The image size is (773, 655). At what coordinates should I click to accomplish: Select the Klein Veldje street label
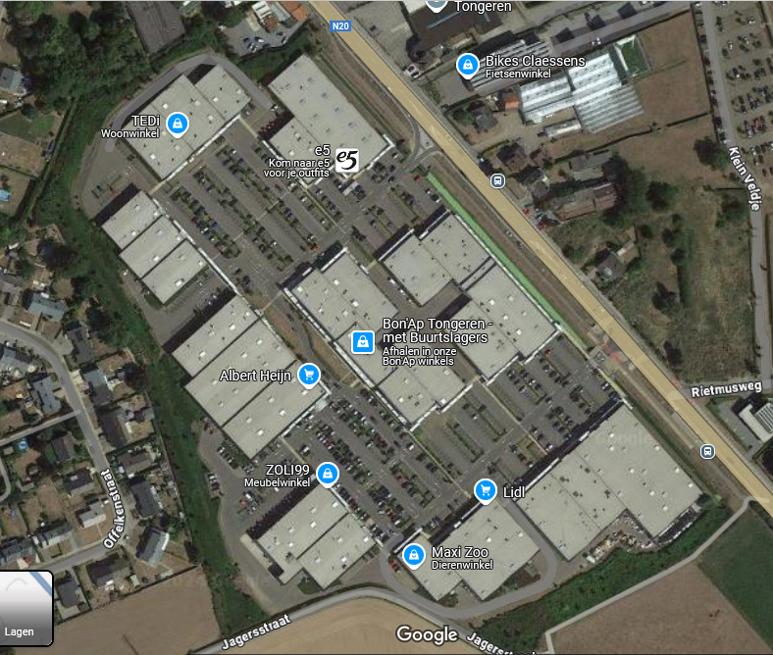(746, 178)
